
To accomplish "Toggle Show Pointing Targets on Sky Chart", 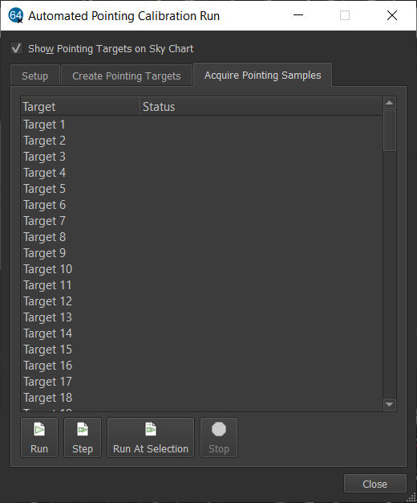I will point(16,48).
